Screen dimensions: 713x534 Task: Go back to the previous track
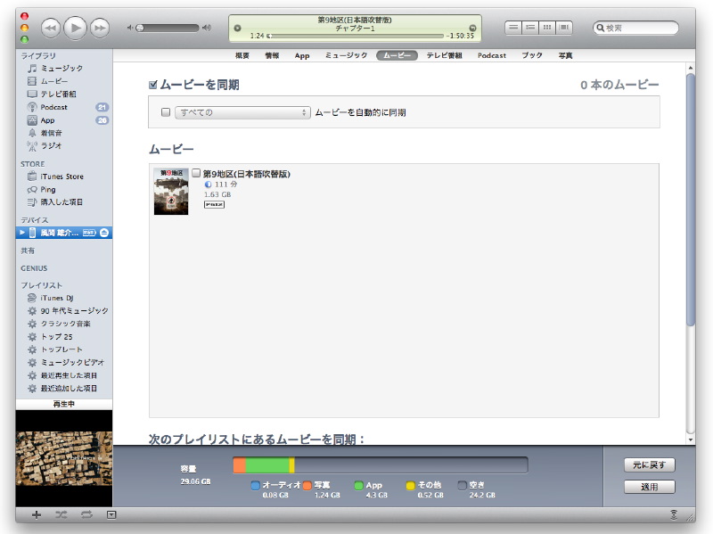[x=51, y=29]
